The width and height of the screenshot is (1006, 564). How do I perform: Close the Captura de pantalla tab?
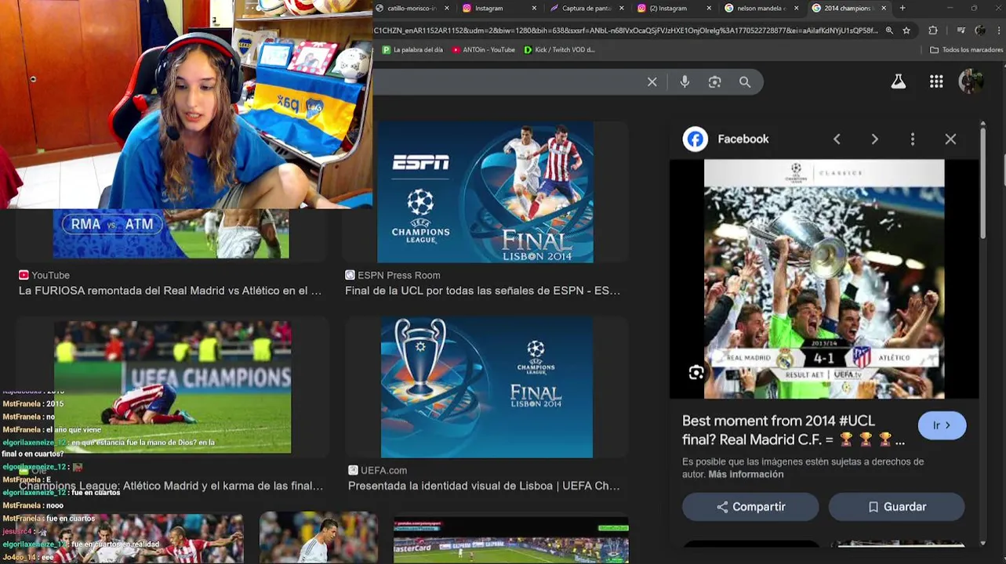click(622, 8)
